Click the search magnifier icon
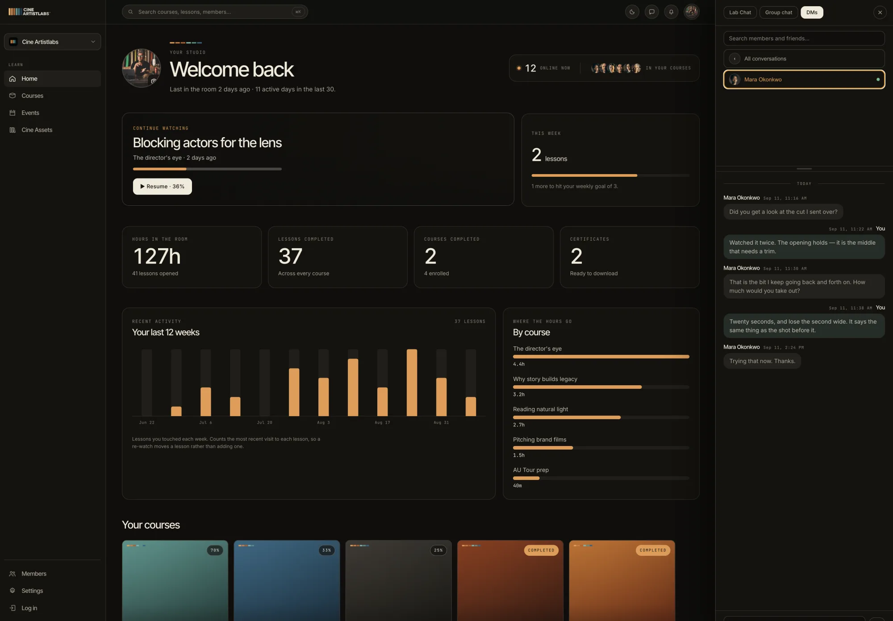 click(x=130, y=12)
